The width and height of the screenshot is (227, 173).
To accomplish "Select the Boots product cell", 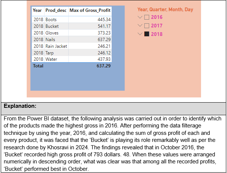I will [51, 19].
